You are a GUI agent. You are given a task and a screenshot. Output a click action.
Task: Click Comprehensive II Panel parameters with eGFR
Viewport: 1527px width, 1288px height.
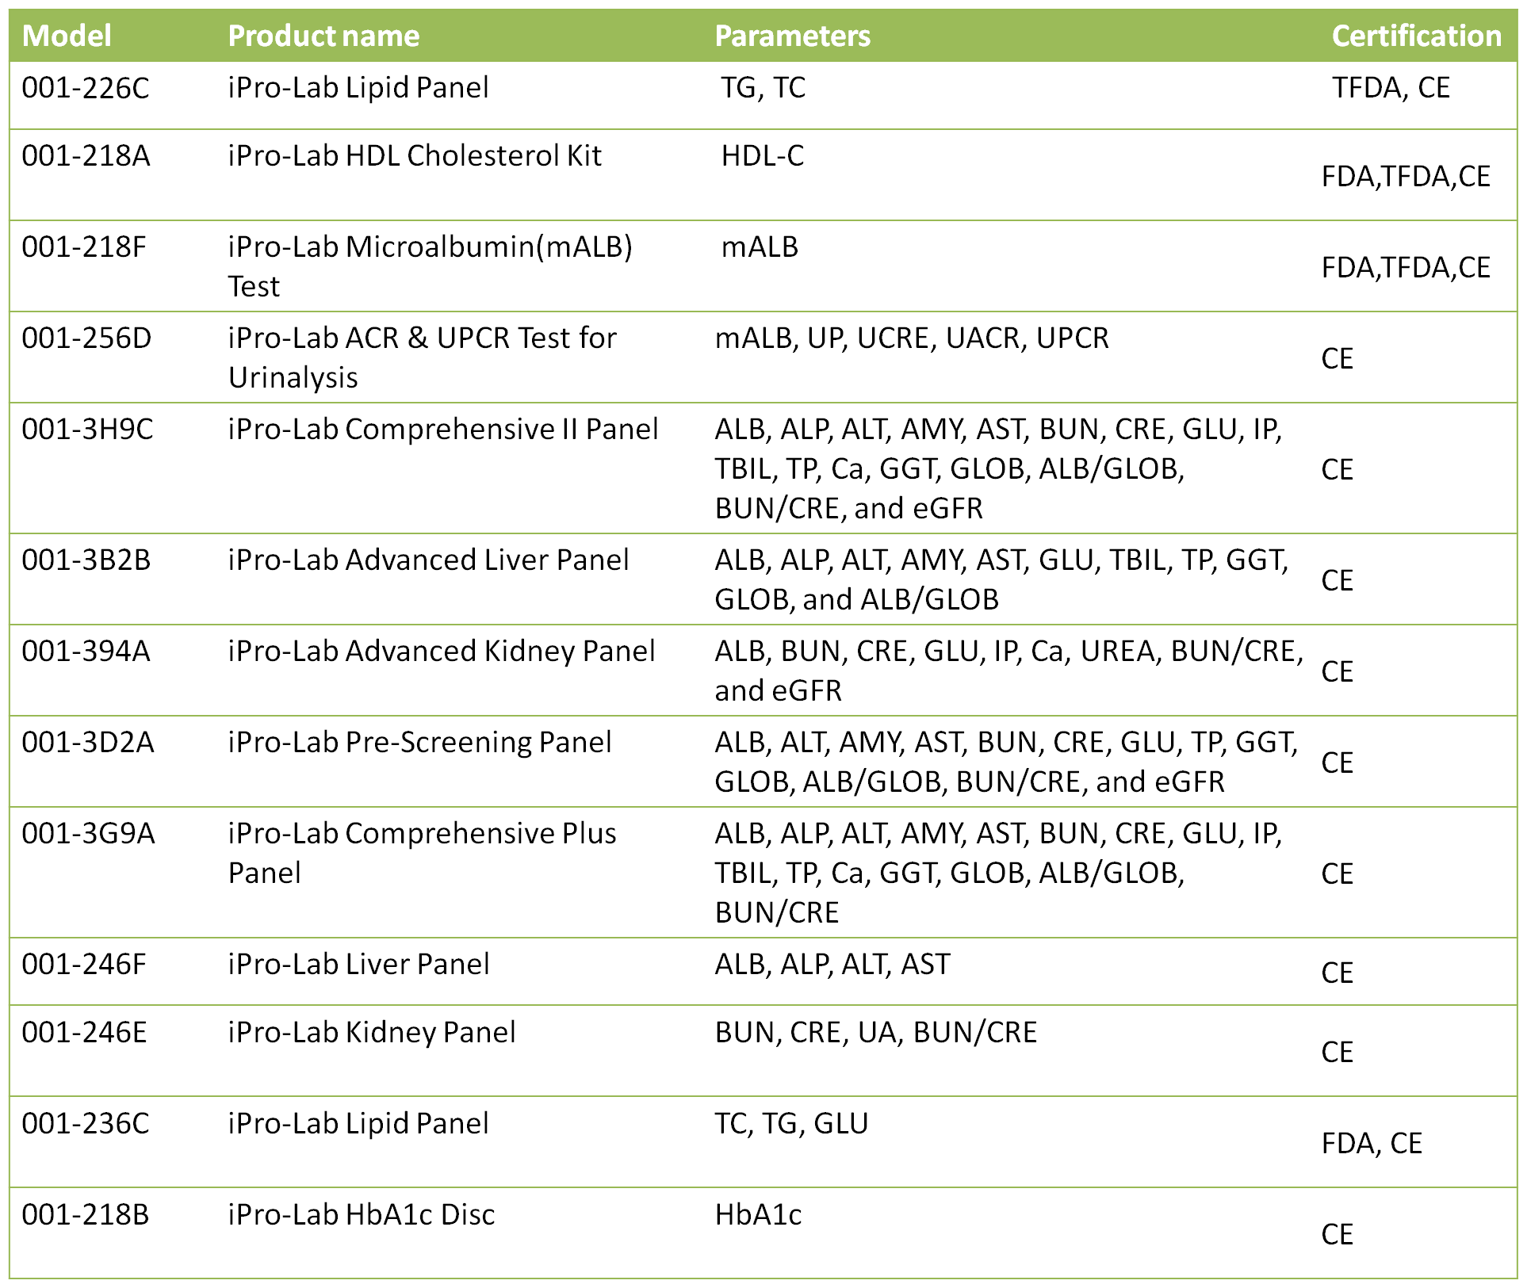pos(999,469)
